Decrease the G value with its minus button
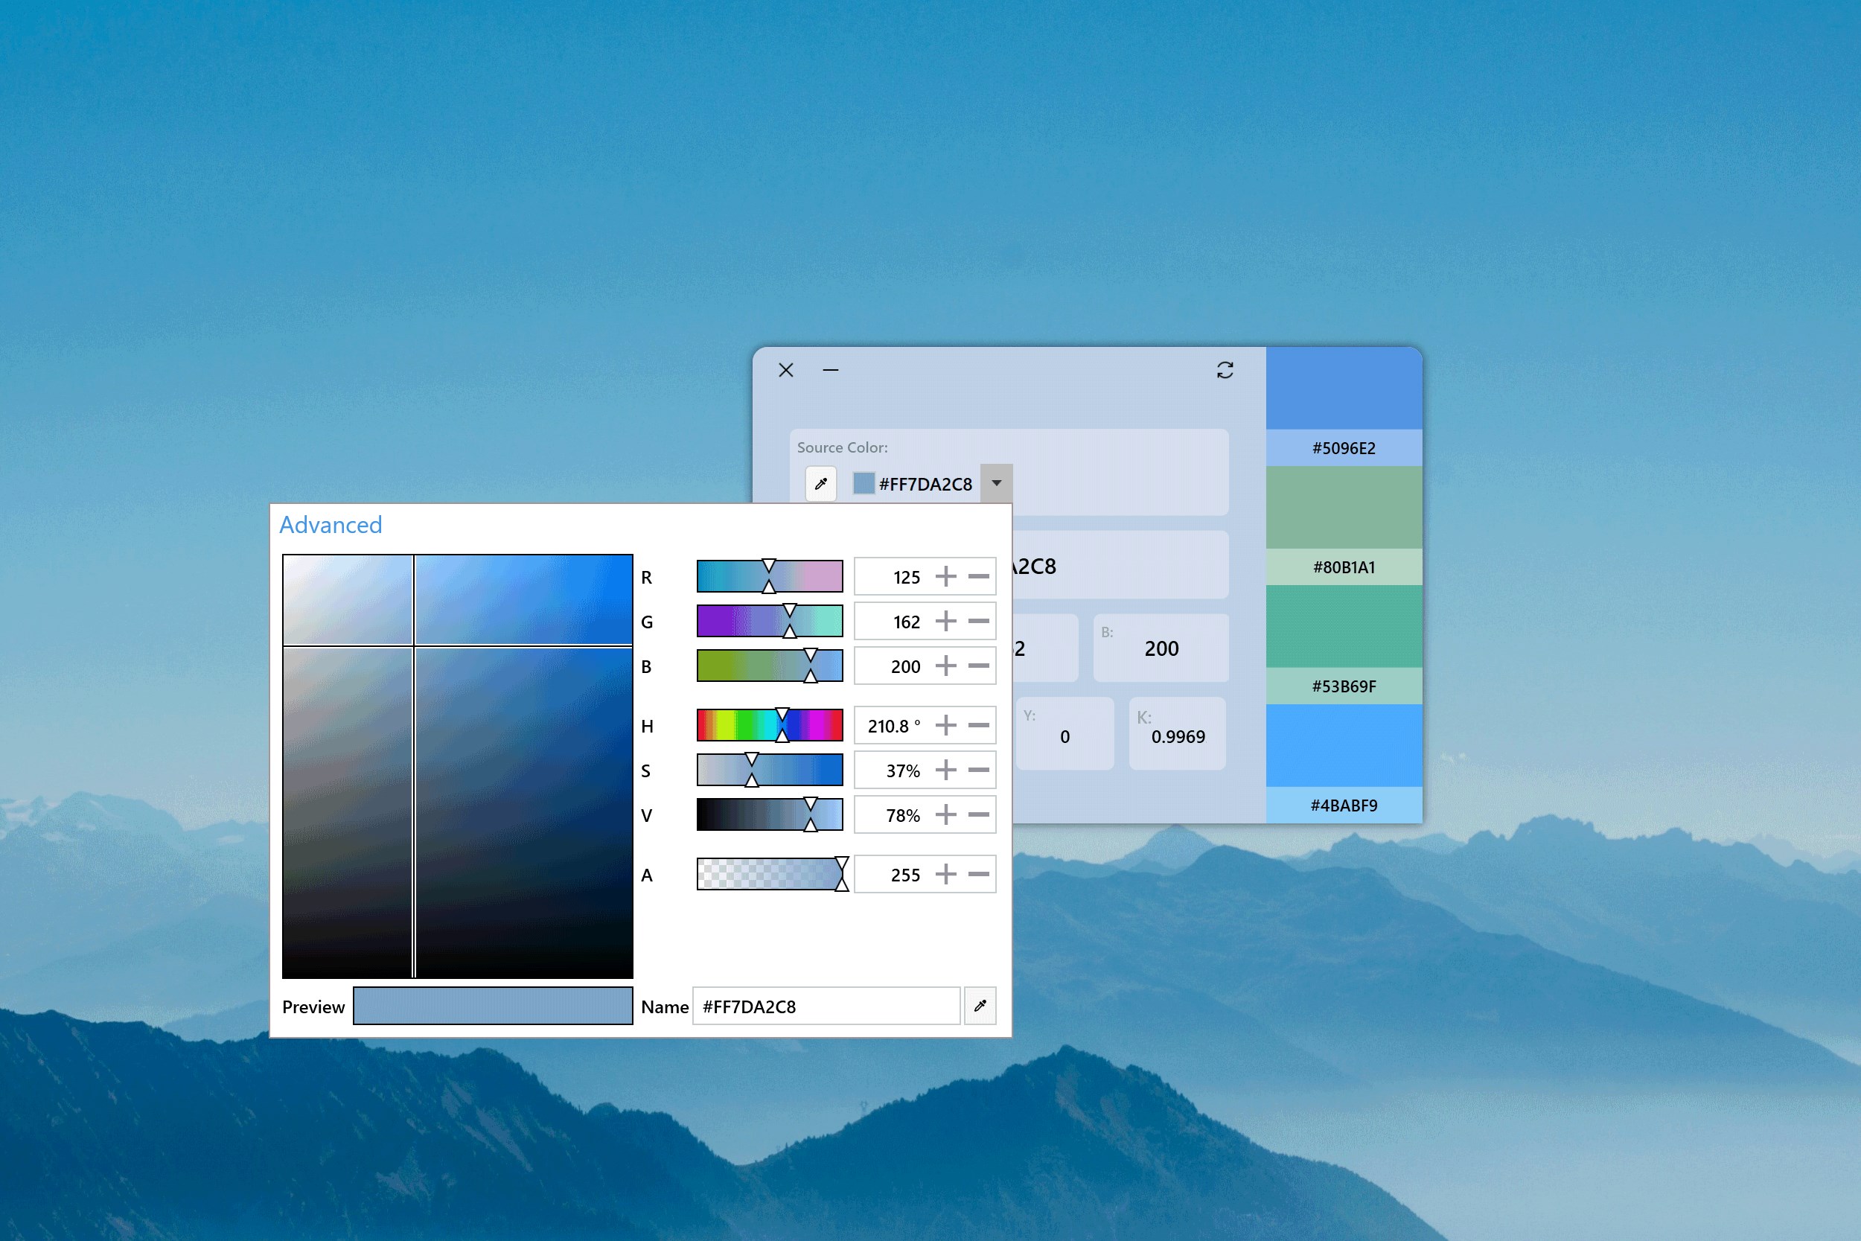Viewport: 1861px width, 1241px height. (x=979, y=622)
